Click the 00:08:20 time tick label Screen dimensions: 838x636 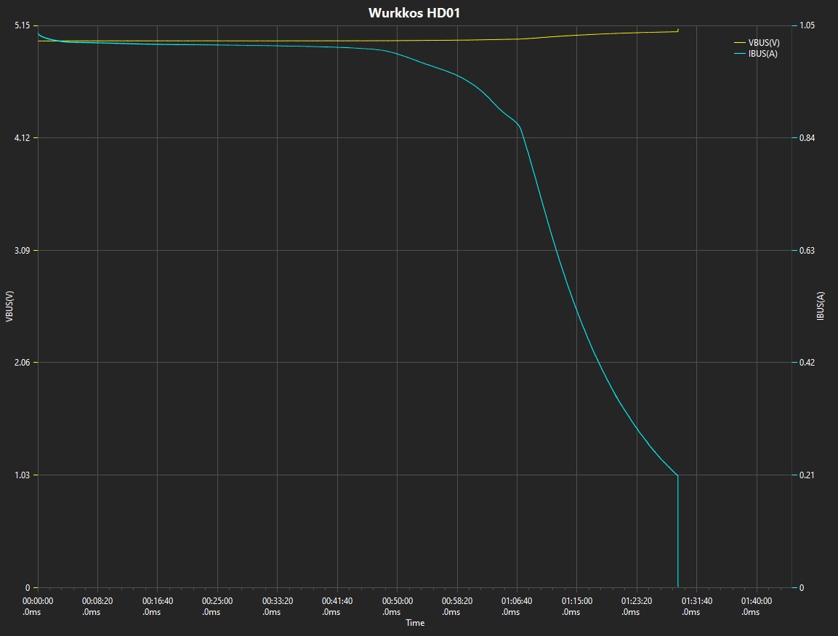point(97,606)
